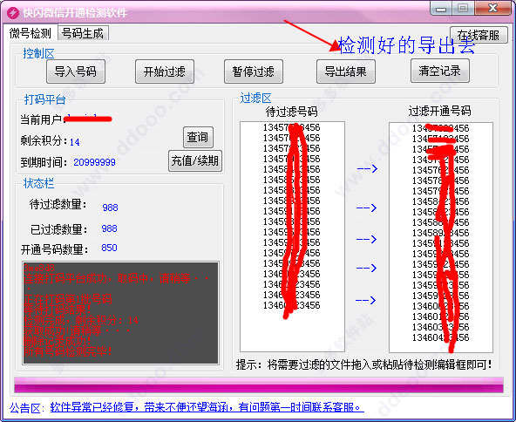The image size is (516, 422).
Task: Open 在线客服 online support
Action: [x=479, y=35]
